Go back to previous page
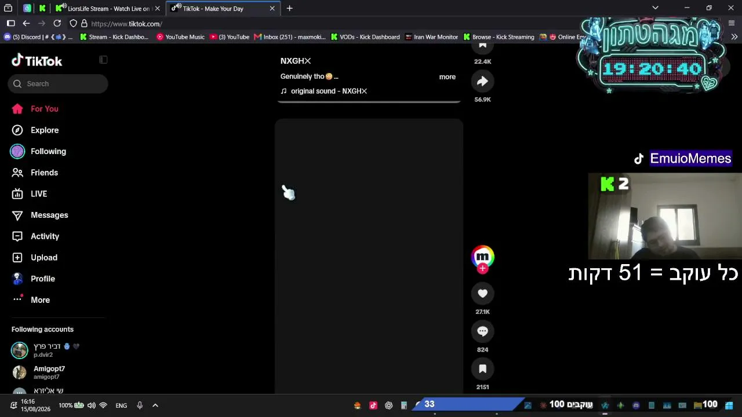The height and width of the screenshot is (417, 742). [x=26, y=24]
